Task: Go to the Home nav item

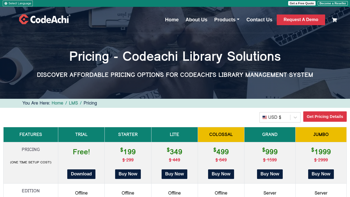Action: click(x=172, y=20)
